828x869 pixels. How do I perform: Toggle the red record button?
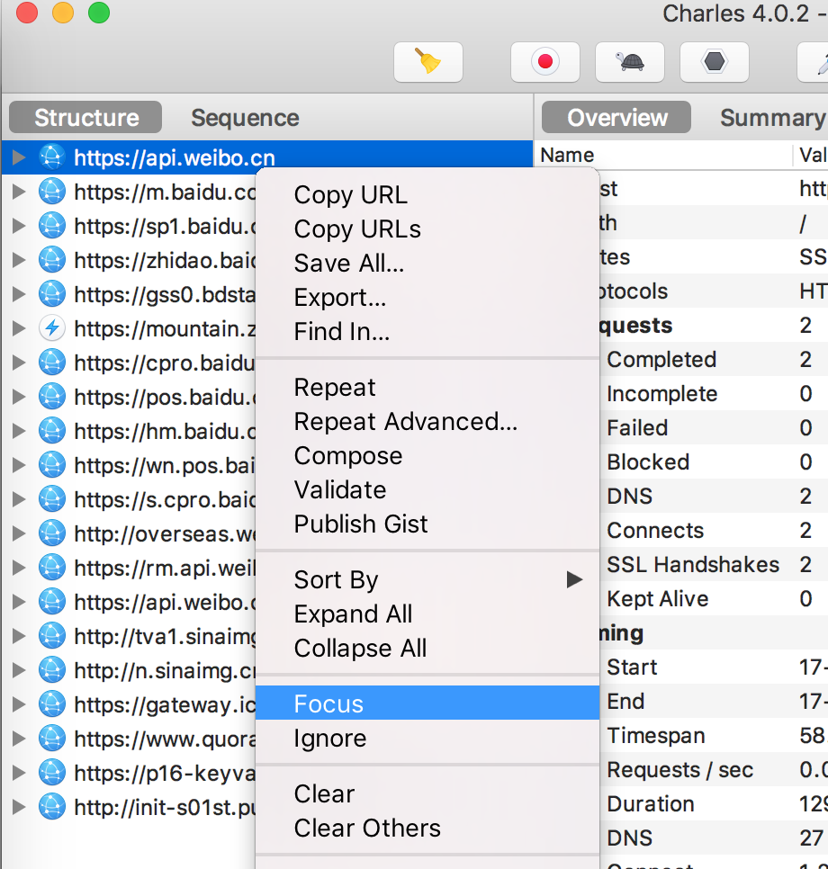(x=545, y=61)
